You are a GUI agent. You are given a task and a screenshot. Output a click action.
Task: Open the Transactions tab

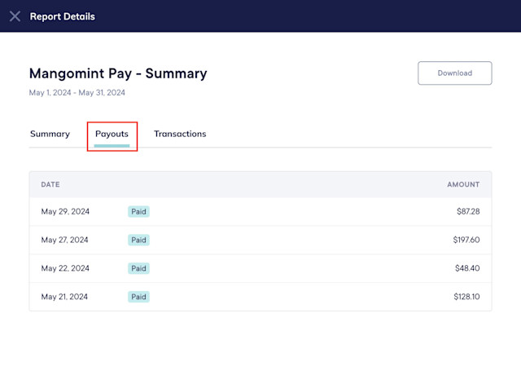(x=180, y=134)
